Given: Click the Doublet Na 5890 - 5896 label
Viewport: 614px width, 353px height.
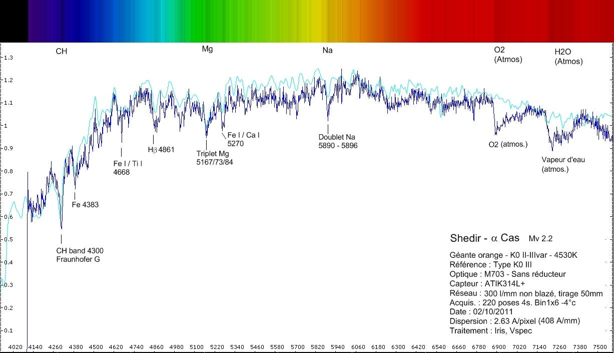Looking at the screenshot, I should (338, 141).
